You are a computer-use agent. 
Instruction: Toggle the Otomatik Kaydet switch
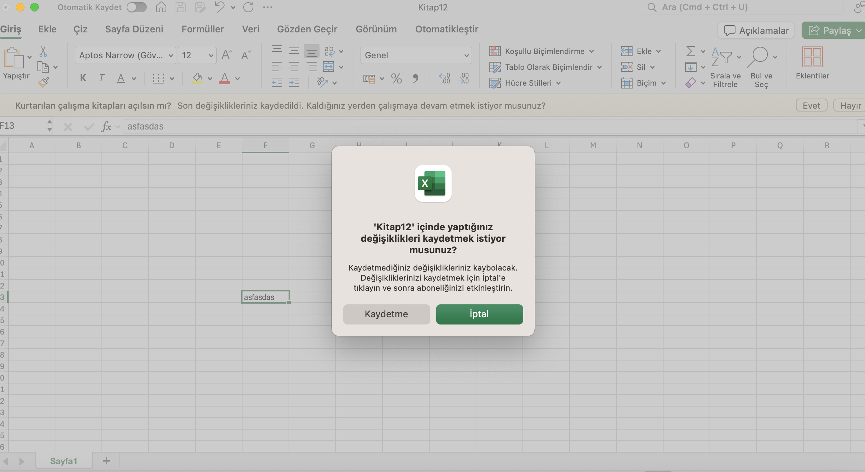point(137,7)
